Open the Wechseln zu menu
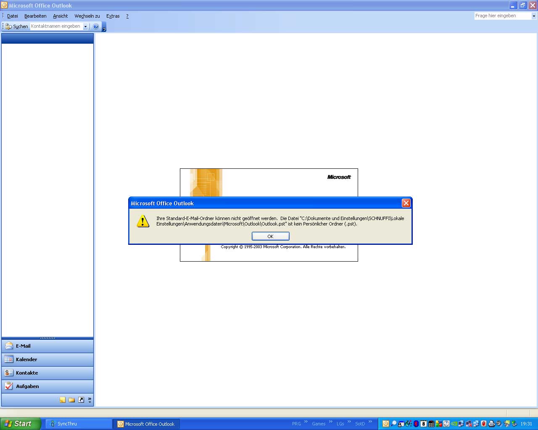The image size is (538, 430). coord(87,16)
